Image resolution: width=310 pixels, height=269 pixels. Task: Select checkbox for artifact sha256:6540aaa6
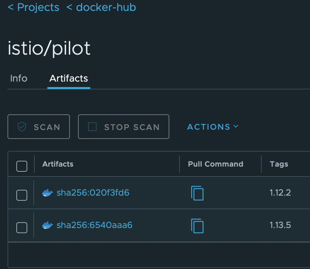[x=22, y=228]
